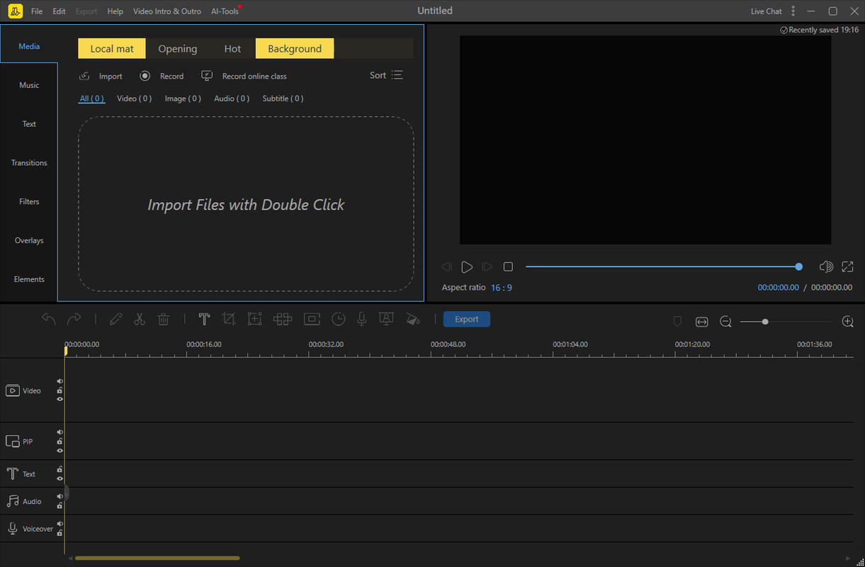Select the pencil edit tool

tap(115, 320)
